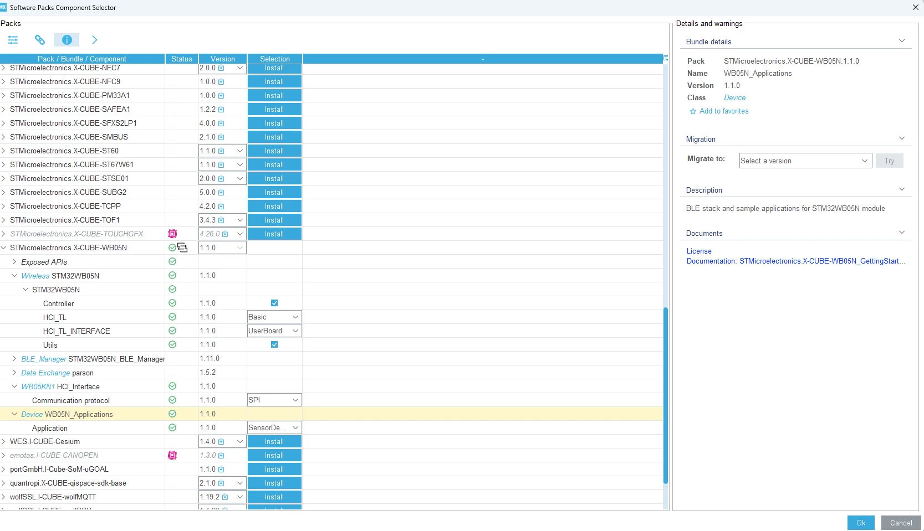Viewport: 924px width, 531px height.
Task: Click the green status check on Utils row
Action: tap(172, 344)
